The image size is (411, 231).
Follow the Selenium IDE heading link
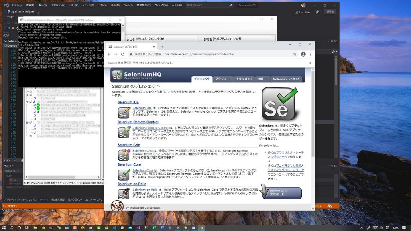(x=128, y=102)
